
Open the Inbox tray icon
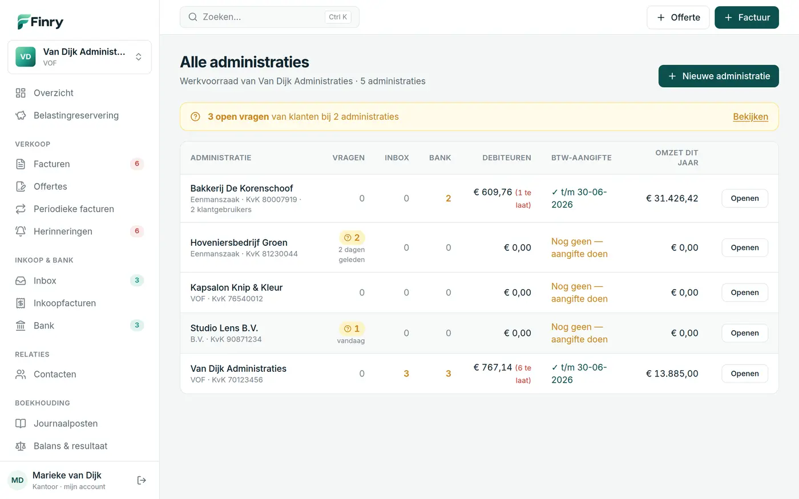[21, 281]
